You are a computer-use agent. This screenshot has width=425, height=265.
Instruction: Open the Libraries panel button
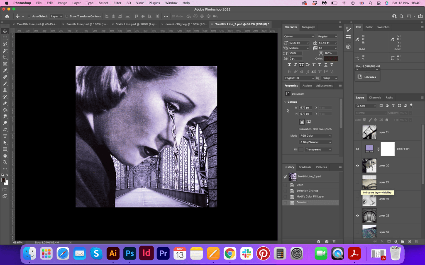click(x=366, y=77)
